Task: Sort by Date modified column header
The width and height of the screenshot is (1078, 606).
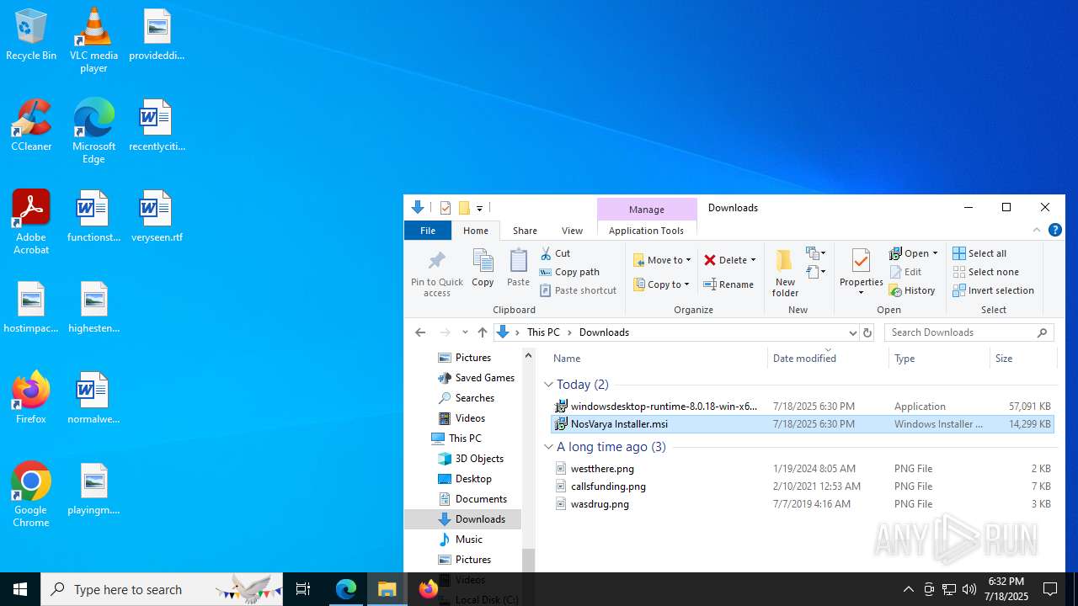Action: pyautogui.click(x=828, y=359)
